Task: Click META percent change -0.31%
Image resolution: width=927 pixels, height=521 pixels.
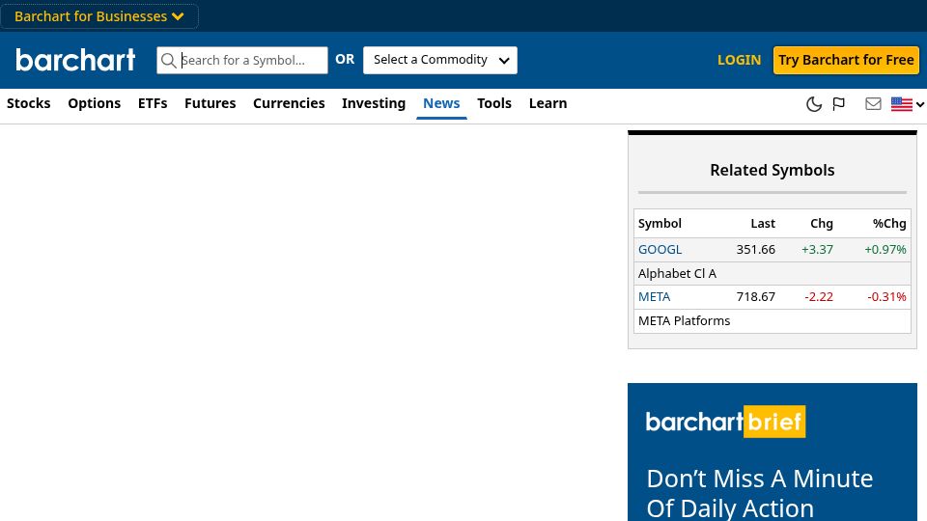Action: 886,296
